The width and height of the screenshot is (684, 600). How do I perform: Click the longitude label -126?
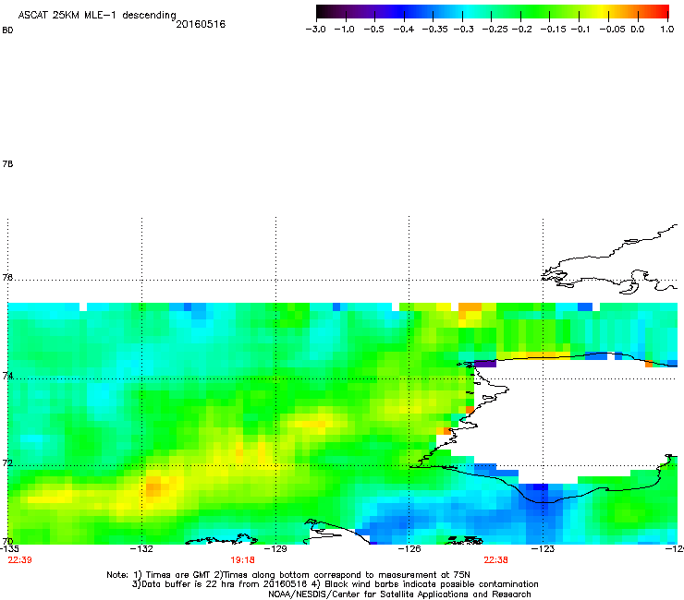[x=409, y=549]
